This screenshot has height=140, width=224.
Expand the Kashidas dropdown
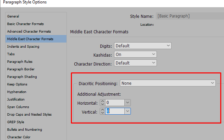click(x=135, y=55)
